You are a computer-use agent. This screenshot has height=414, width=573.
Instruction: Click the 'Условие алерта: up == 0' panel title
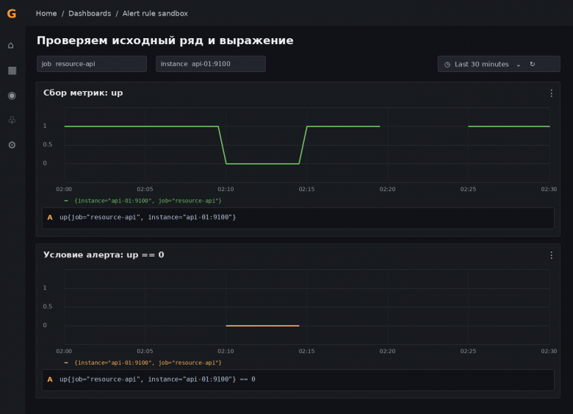point(104,255)
